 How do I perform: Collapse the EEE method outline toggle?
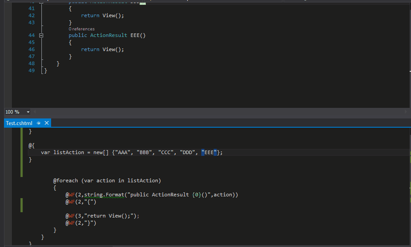click(x=41, y=35)
